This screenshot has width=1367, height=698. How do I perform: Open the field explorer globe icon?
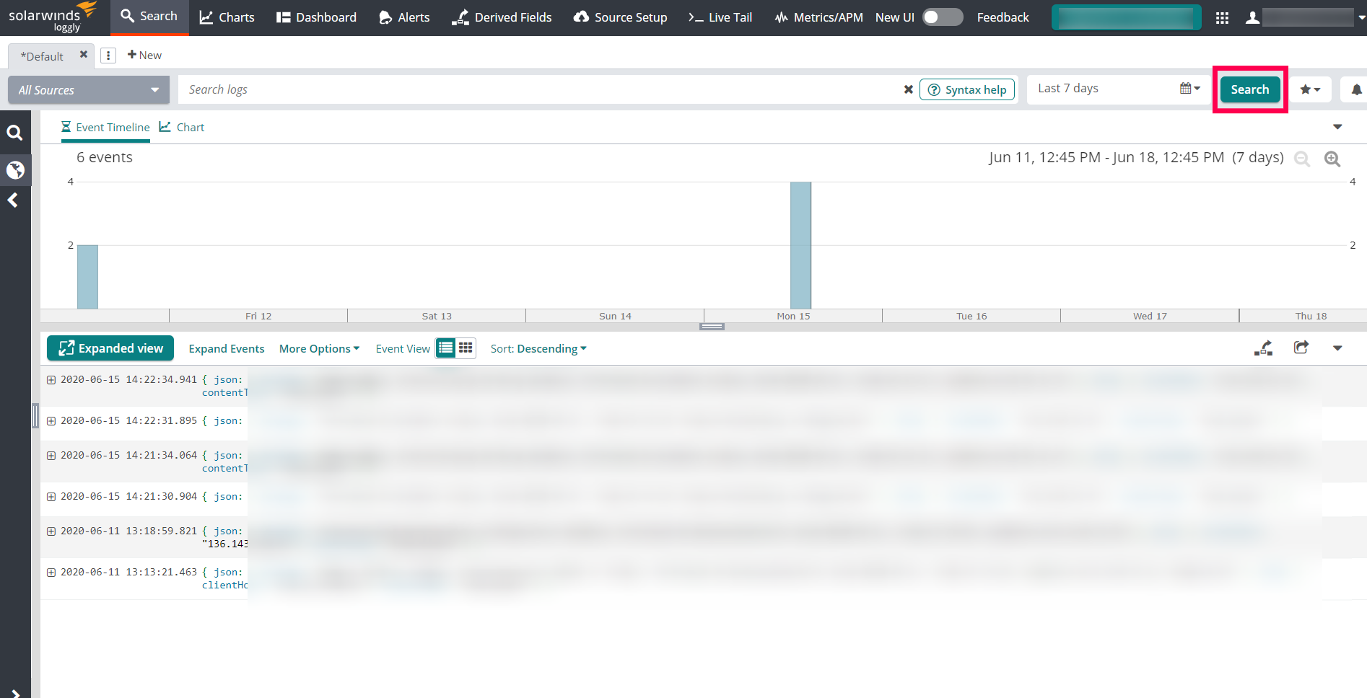[15, 170]
